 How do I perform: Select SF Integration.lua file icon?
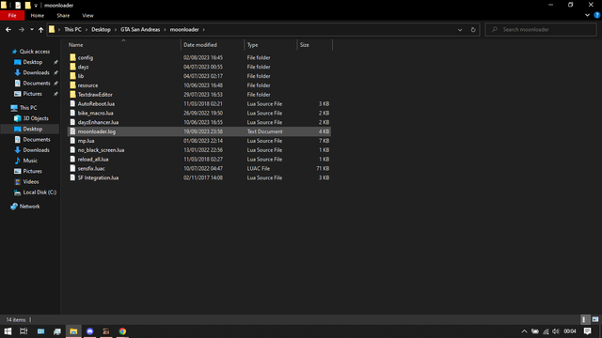(72, 177)
